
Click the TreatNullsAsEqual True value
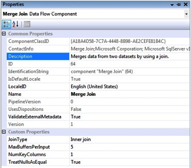pyautogui.click(x=76, y=162)
